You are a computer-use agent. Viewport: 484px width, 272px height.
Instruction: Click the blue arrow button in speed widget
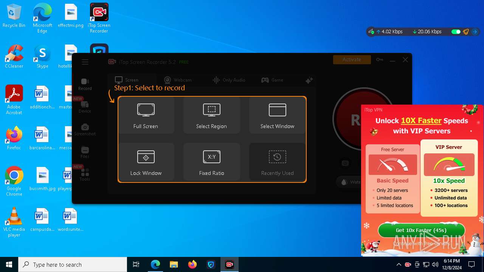475,32
